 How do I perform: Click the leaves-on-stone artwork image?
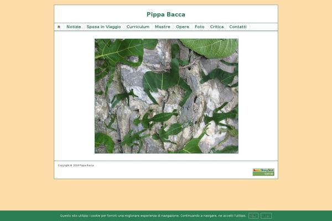click(167, 96)
